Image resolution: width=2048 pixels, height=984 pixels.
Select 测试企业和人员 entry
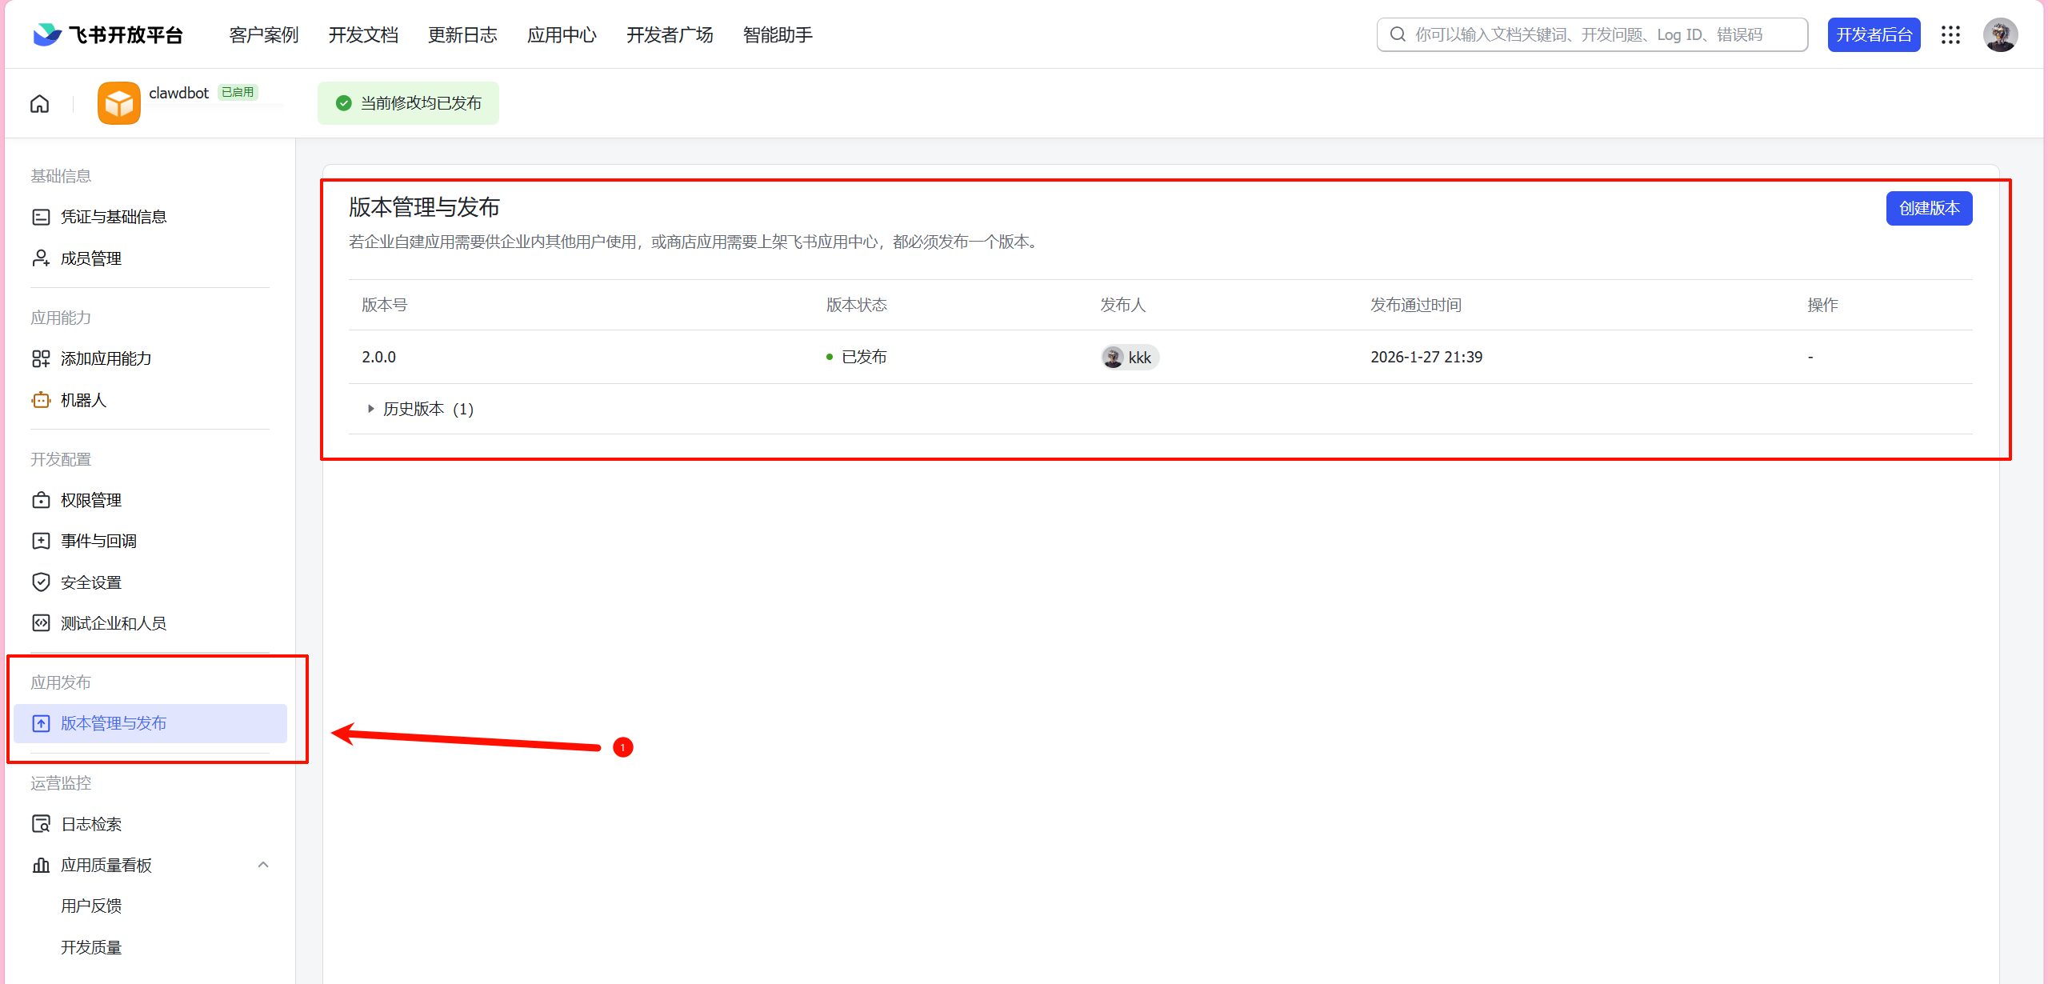(113, 622)
